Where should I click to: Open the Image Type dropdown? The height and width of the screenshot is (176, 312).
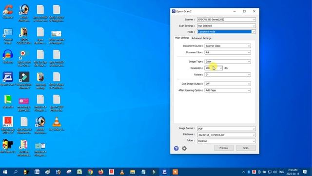(228, 62)
